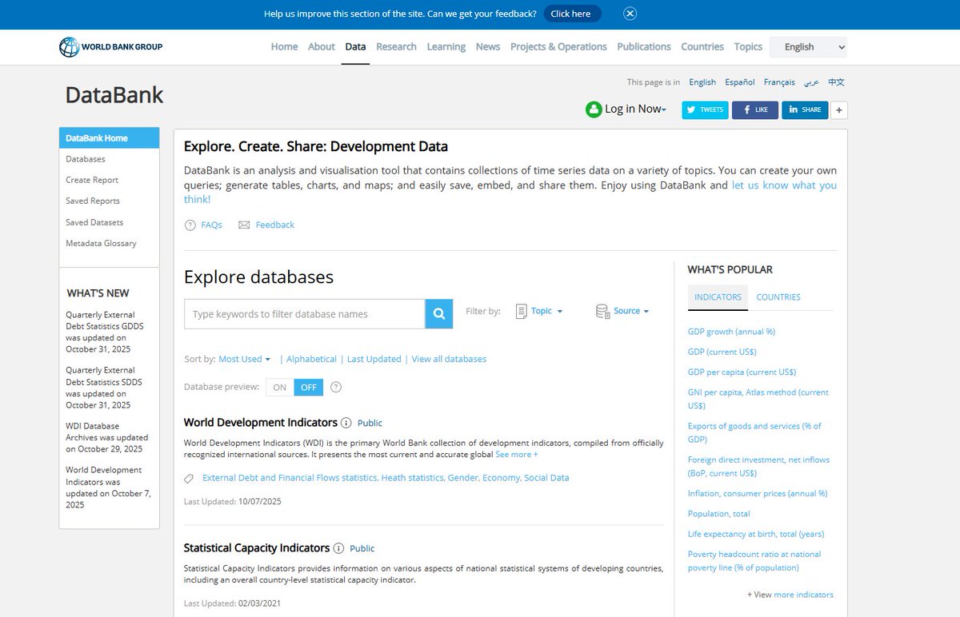Click the Twitter Tweets share button
The image size is (960, 617).
pyautogui.click(x=705, y=109)
